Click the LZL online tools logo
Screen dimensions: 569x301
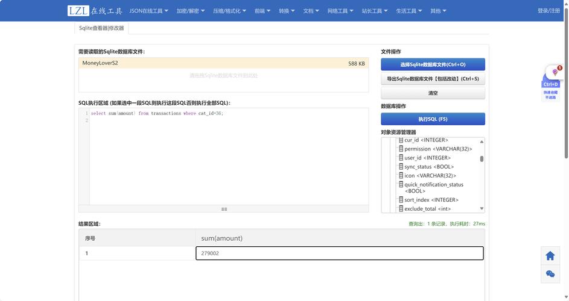(x=95, y=11)
